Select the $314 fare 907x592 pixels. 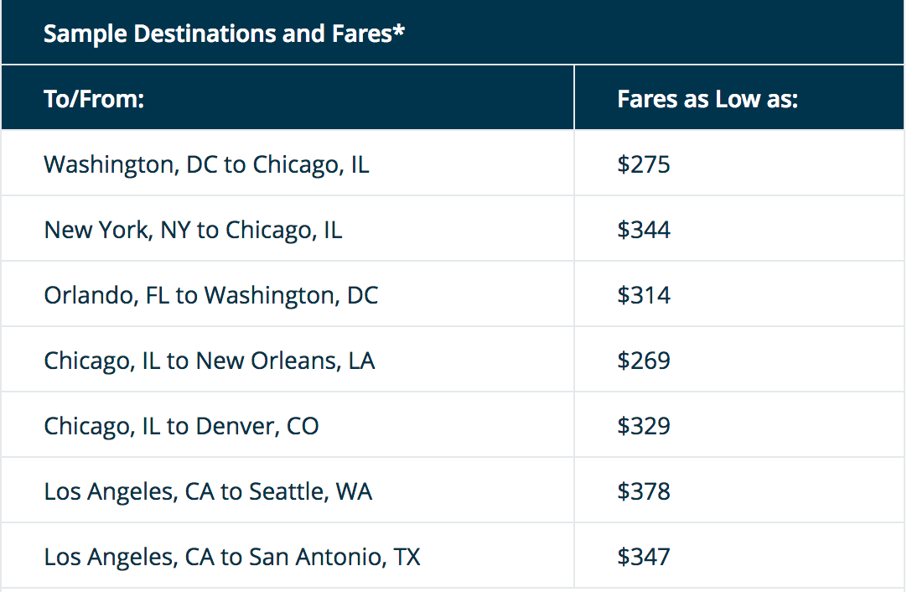click(x=644, y=295)
